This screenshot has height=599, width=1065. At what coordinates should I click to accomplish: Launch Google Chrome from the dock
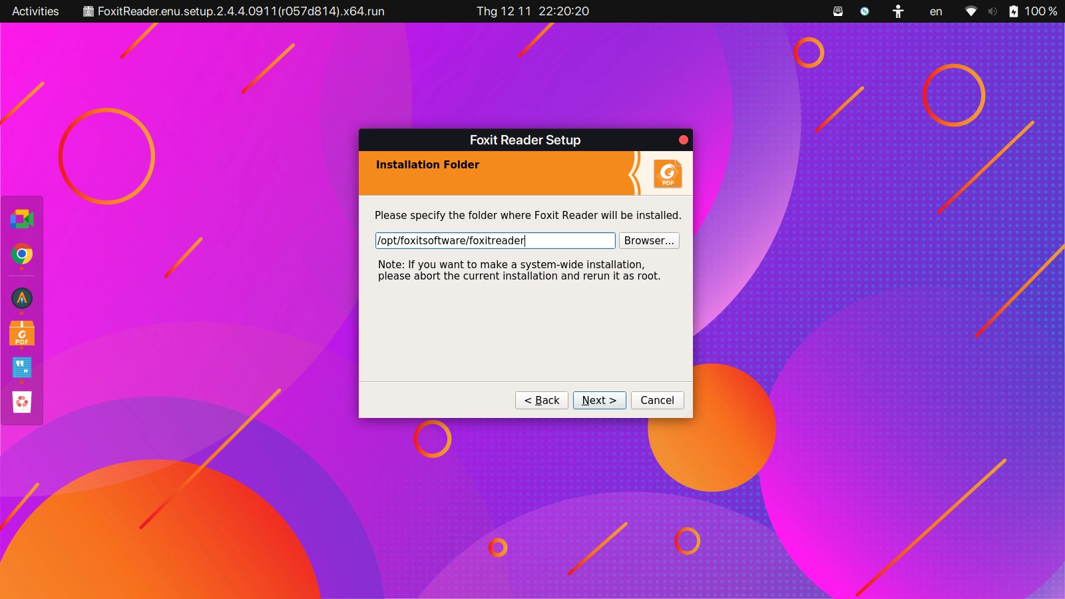coord(22,254)
